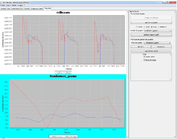Image resolution: width=177 pixels, height=139 pixels.
Task: Switch to the Sols tab
Action: [x=9, y=9]
